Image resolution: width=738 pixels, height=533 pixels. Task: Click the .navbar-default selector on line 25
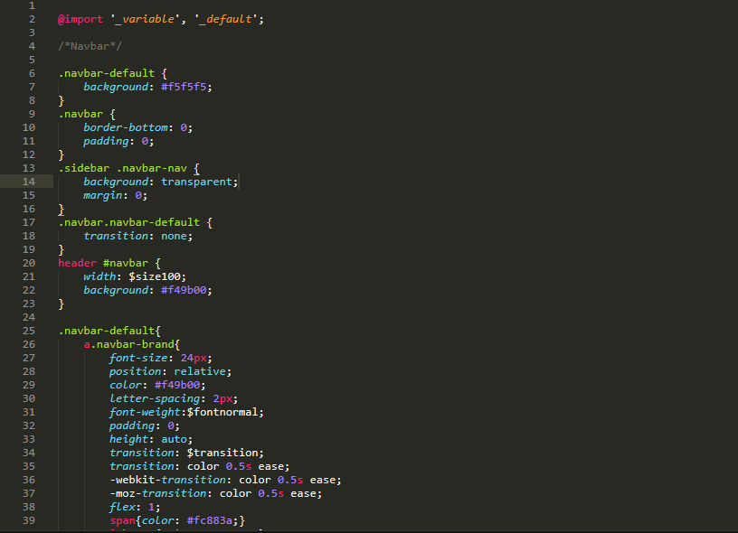[x=107, y=331]
